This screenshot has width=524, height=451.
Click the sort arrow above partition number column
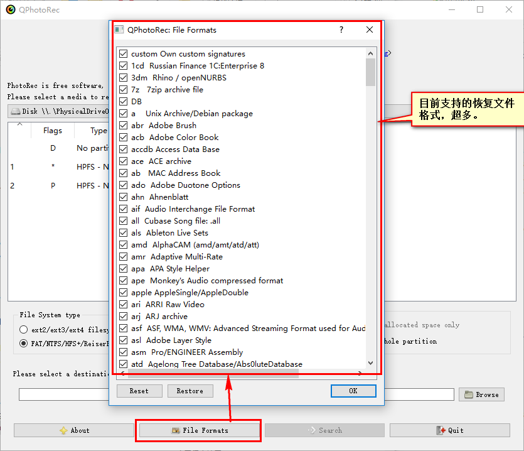19,124
